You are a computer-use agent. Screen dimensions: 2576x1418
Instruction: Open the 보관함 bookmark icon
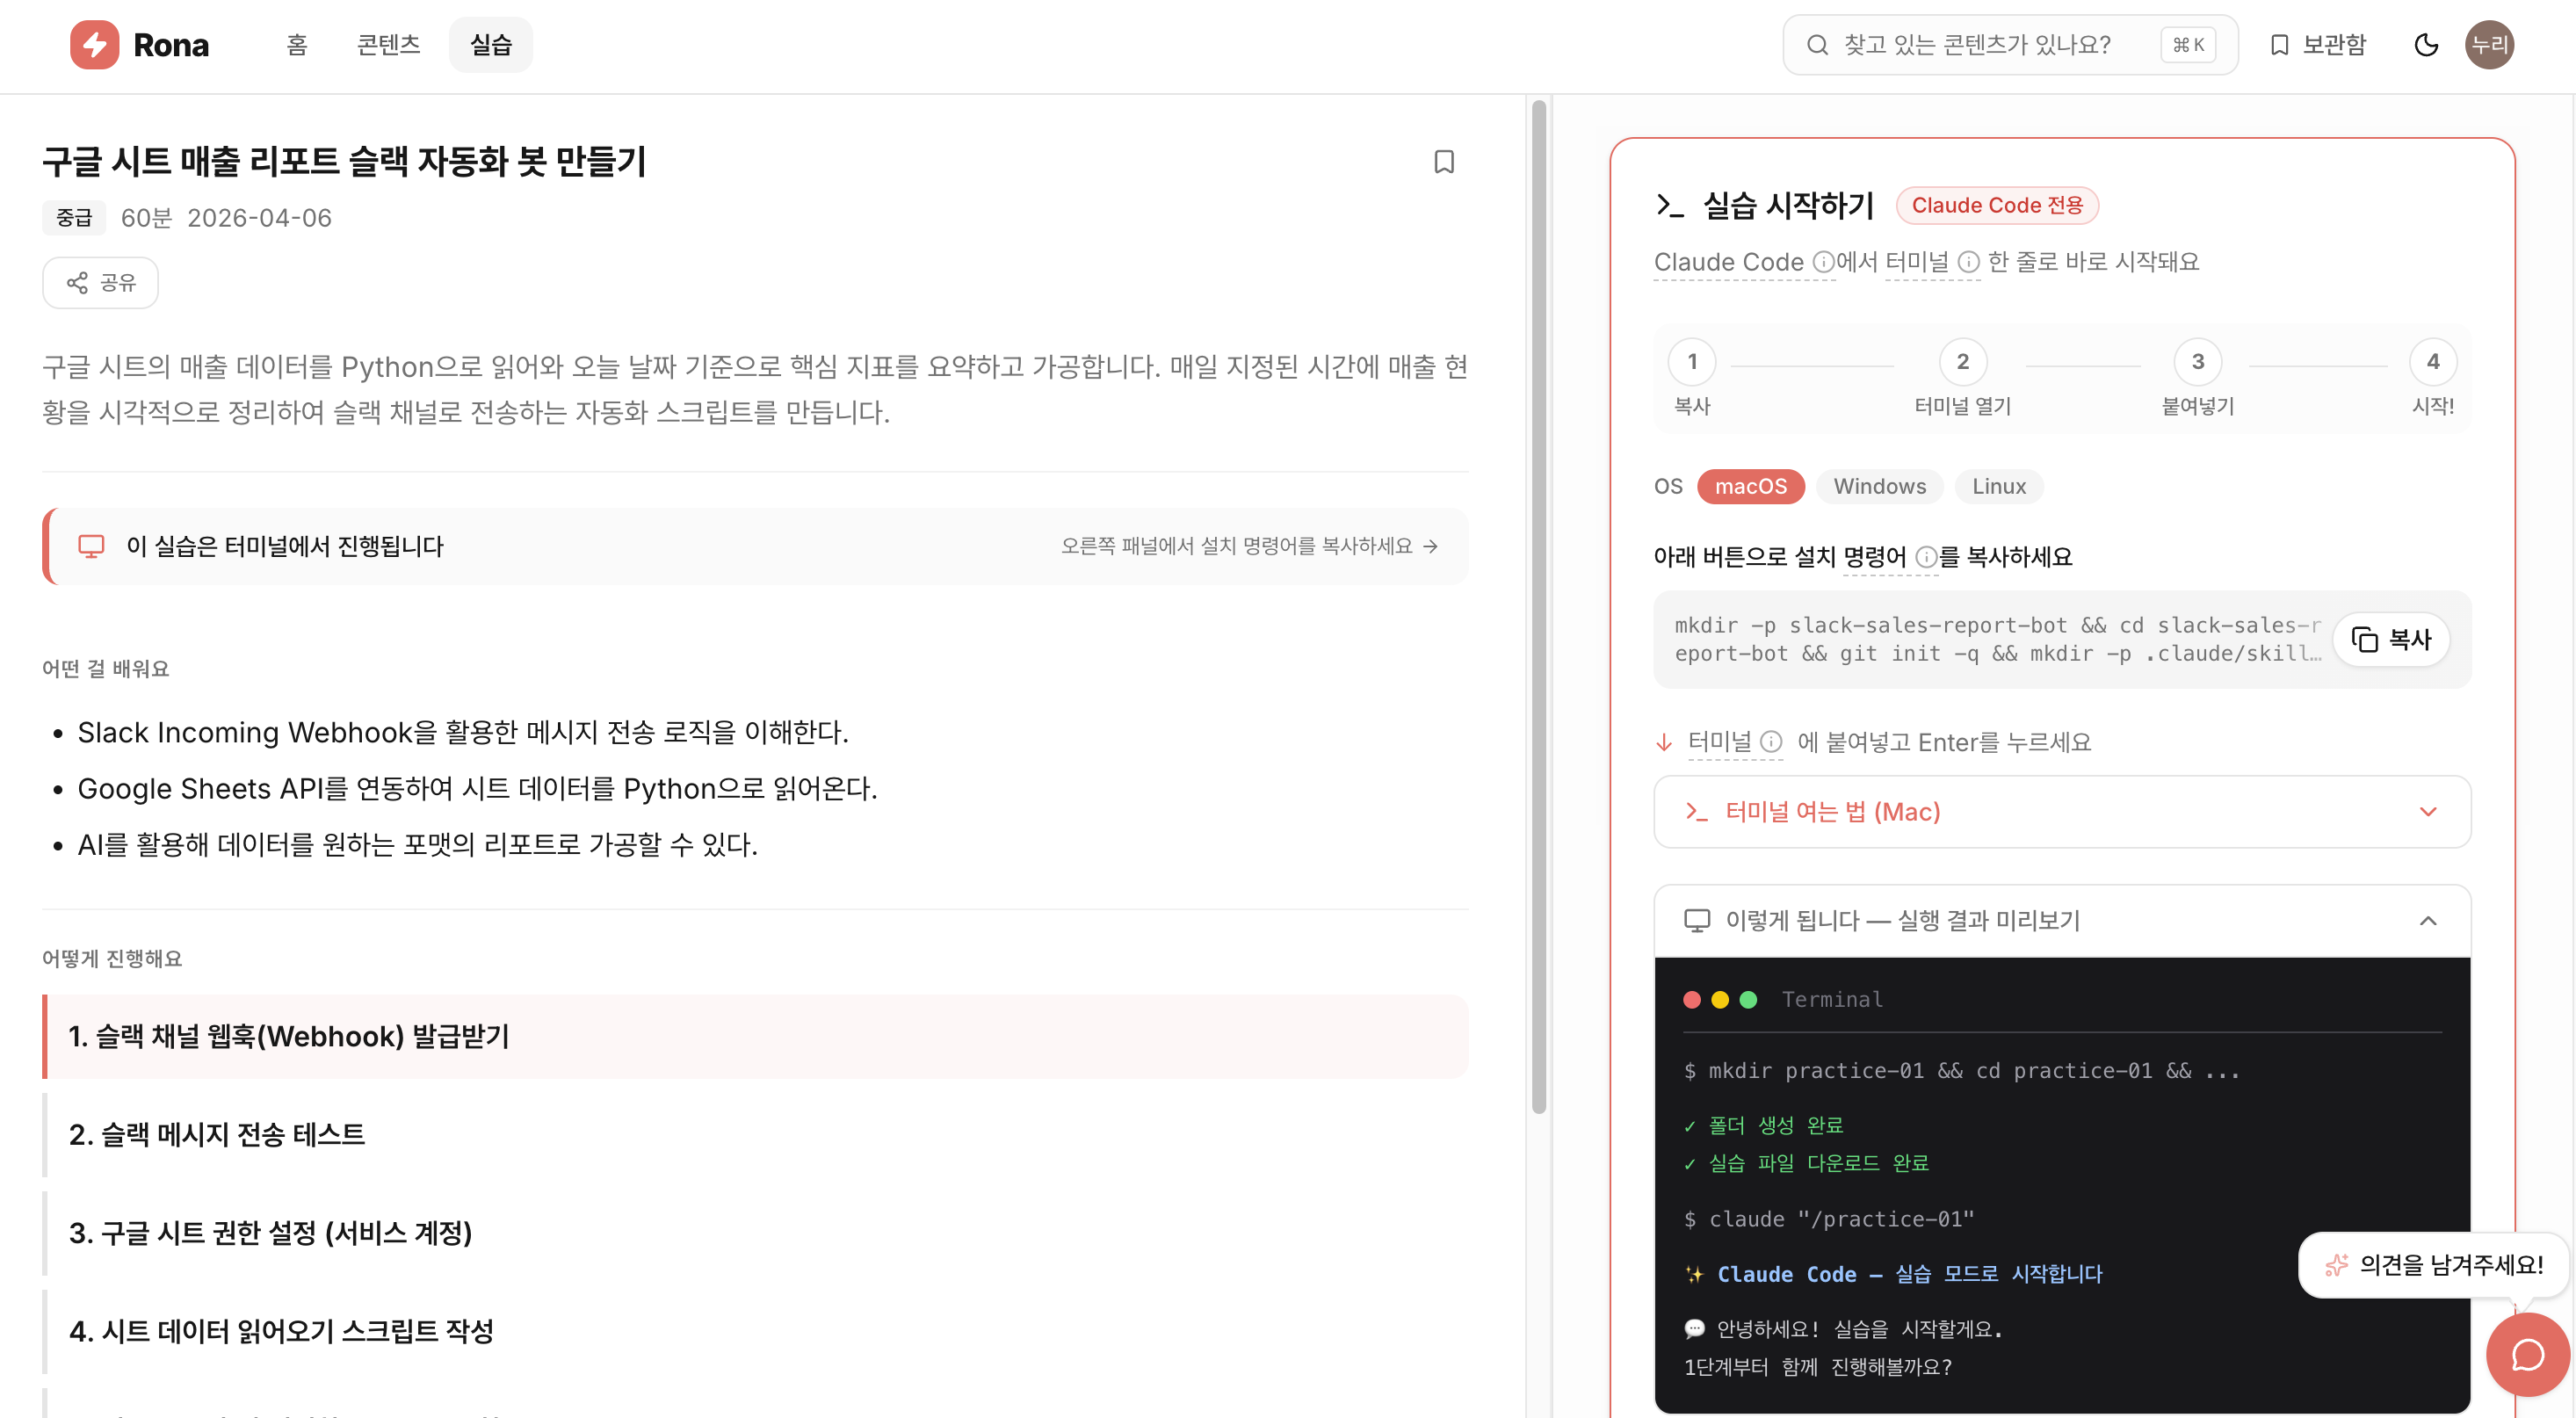coord(2281,45)
